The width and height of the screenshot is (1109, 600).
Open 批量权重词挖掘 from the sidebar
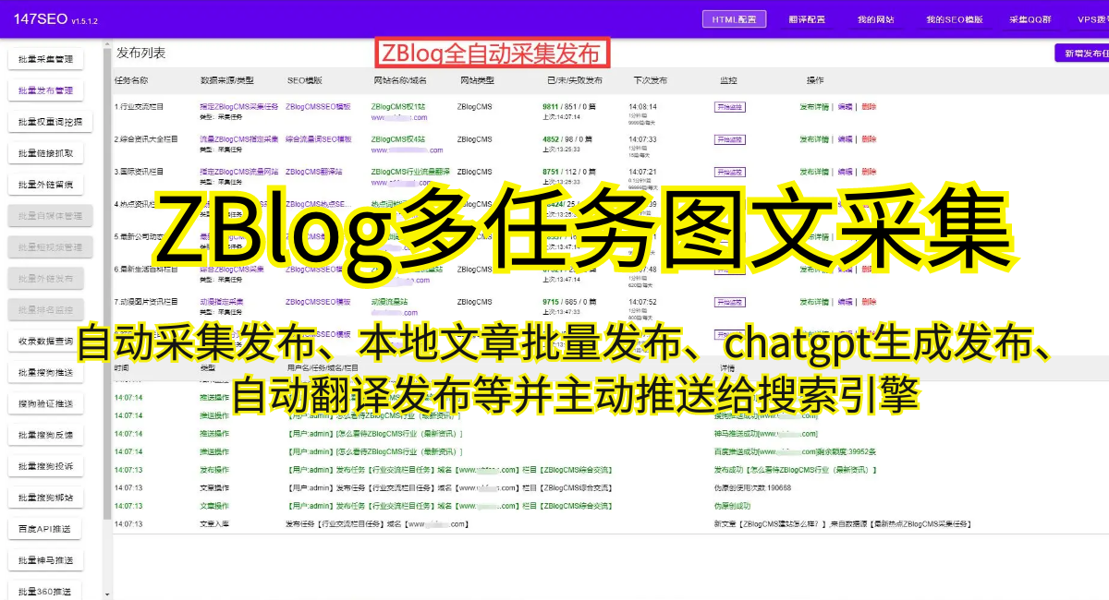(x=52, y=122)
